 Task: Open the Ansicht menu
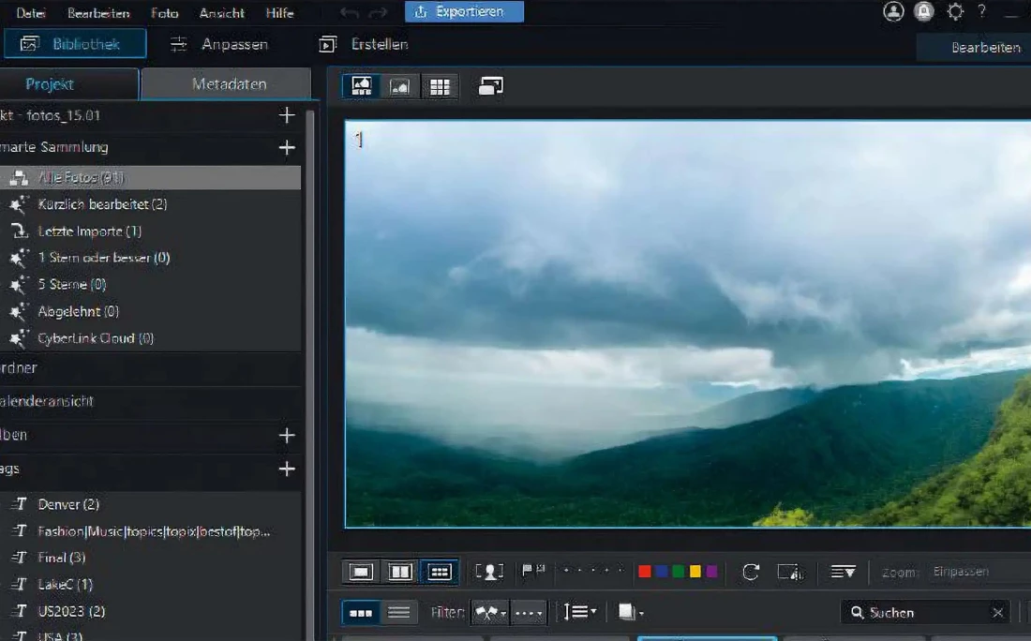coord(222,13)
